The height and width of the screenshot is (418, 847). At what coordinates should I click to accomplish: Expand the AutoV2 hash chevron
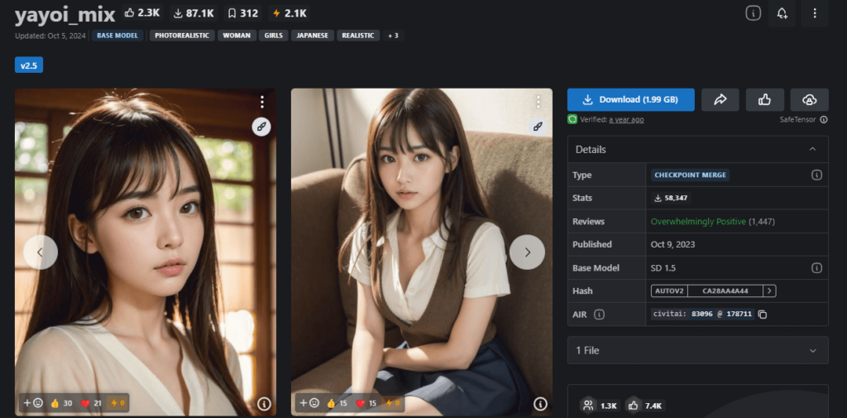(769, 291)
